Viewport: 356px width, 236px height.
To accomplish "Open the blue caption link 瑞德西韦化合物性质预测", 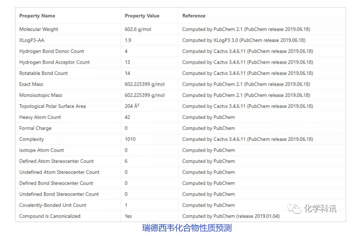I will (x=187, y=228).
